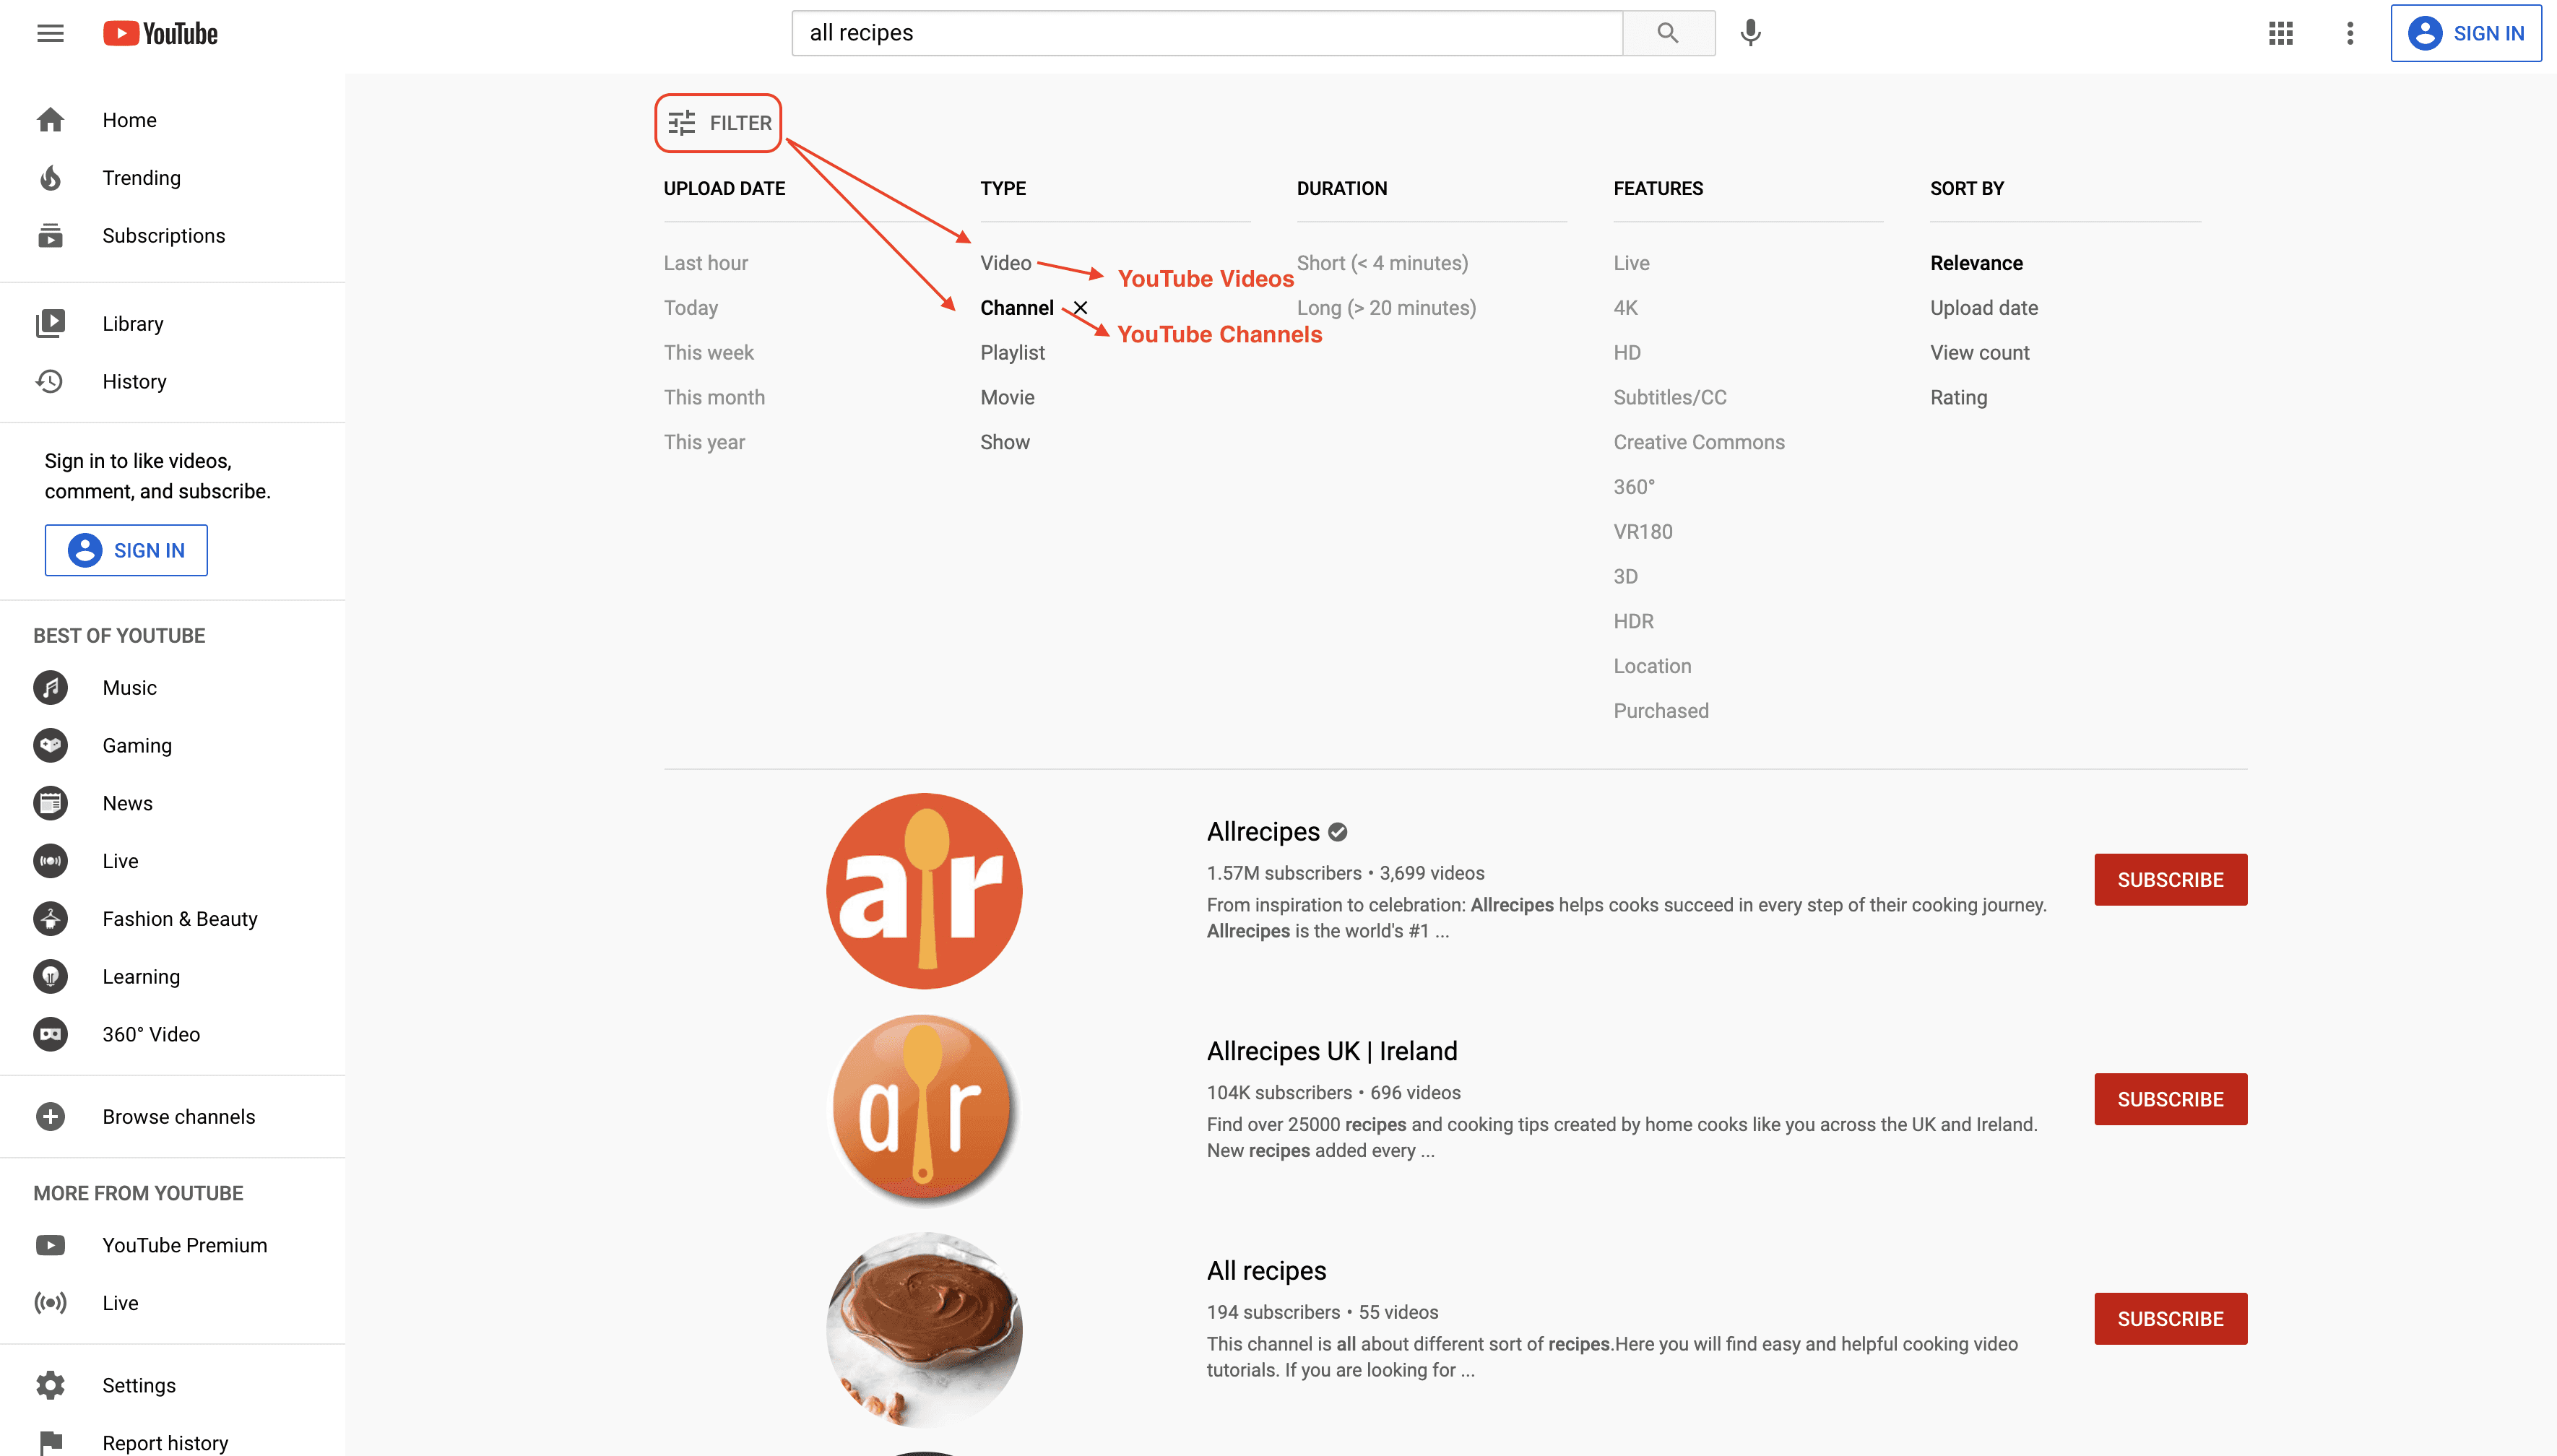Subscribe to the Allrecipes channel
This screenshot has height=1456, width=2557.
click(x=2170, y=880)
